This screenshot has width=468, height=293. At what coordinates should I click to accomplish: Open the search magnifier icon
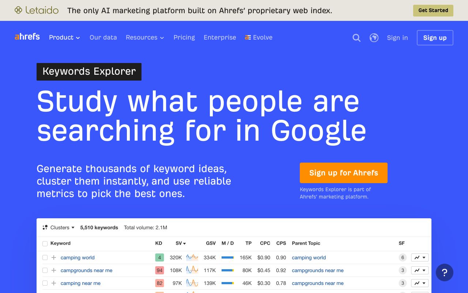[x=356, y=38]
